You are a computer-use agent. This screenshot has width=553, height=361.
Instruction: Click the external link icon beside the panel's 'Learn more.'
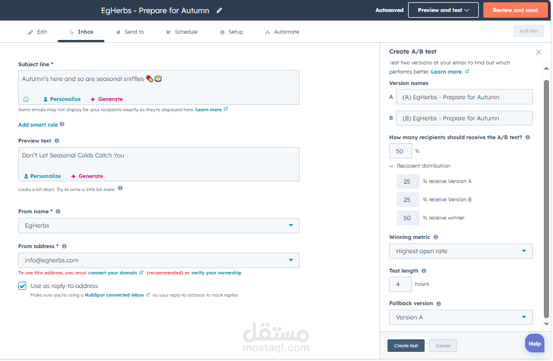pyautogui.click(x=467, y=71)
